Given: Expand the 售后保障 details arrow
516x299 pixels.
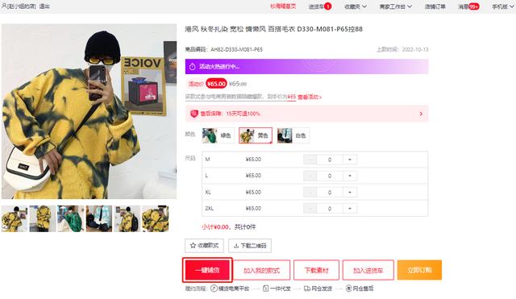Looking at the screenshot, I should (421, 114).
